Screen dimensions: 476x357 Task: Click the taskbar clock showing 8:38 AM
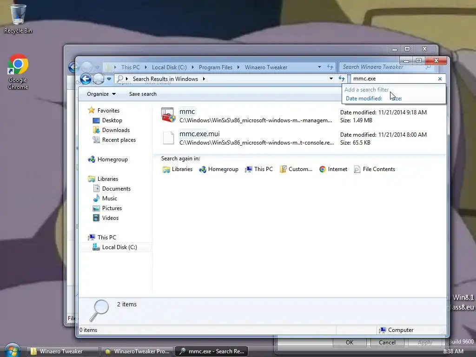pyautogui.click(x=453, y=351)
